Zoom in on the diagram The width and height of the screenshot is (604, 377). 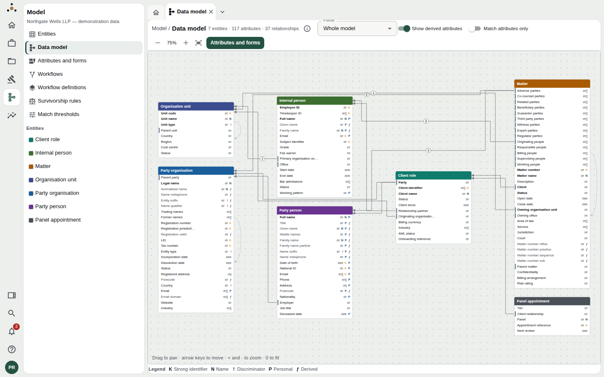coord(186,43)
